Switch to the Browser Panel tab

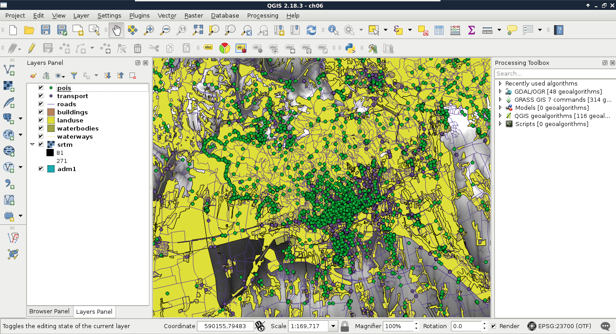click(49, 311)
